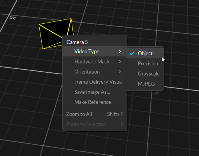The image size is (199, 156).
Task: Expand the Orientation submenu arrow
Action: pos(120,72)
